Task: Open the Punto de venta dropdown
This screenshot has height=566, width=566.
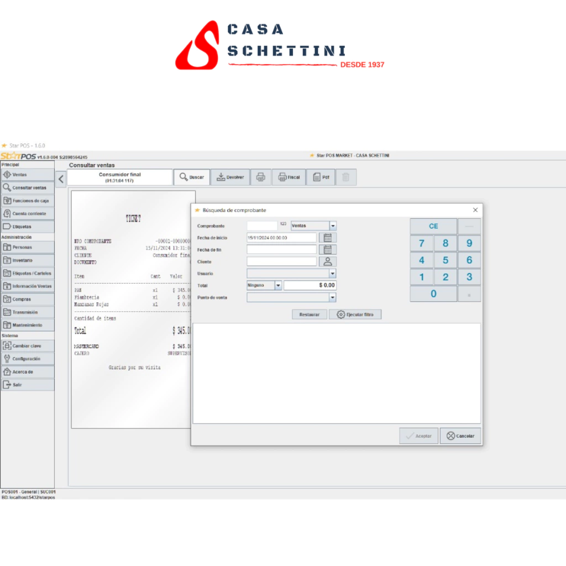Action: (332, 297)
